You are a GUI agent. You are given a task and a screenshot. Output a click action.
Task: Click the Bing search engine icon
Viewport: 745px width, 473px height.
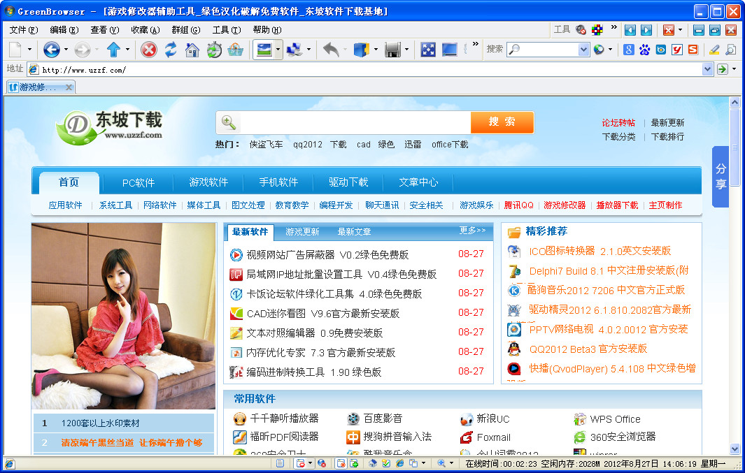(x=661, y=50)
